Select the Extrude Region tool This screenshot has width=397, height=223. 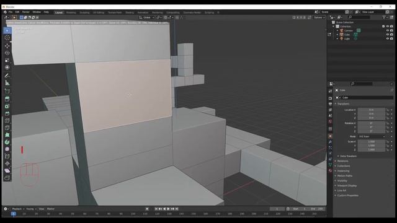[7, 99]
